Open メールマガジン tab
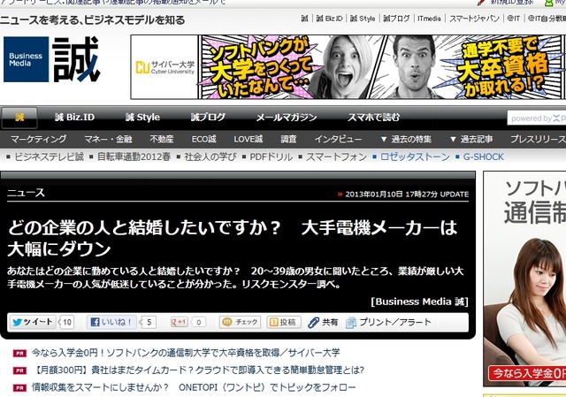 coord(287,118)
